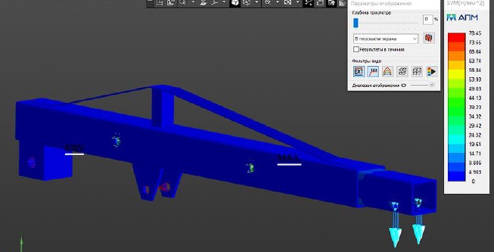Click the second mesh grid filter icon
Viewport: 494px width, 252px height.
(x=417, y=71)
